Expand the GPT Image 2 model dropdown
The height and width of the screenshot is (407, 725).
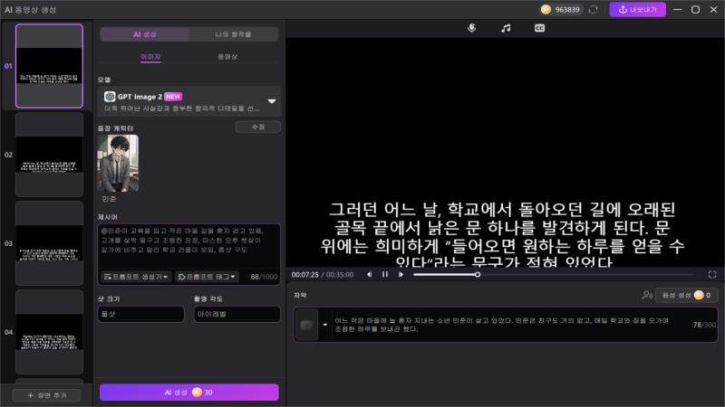(x=272, y=101)
